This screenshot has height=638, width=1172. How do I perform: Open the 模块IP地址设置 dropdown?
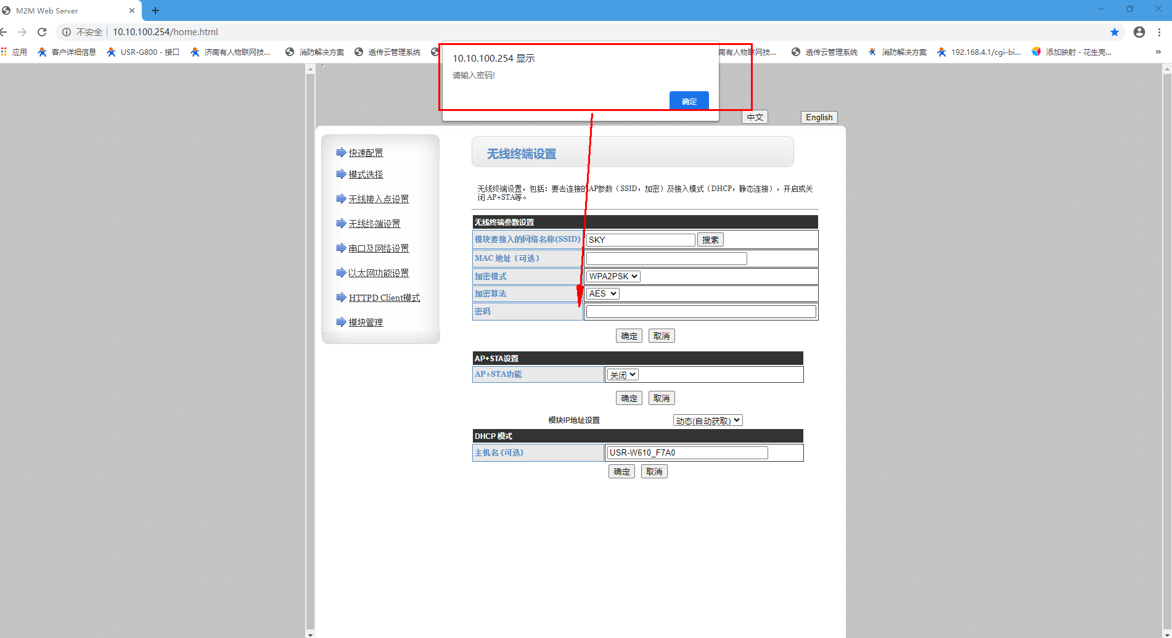coord(707,420)
